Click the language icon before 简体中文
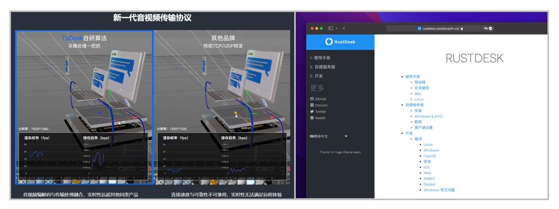The width and height of the screenshot is (559, 209). tap(312, 136)
